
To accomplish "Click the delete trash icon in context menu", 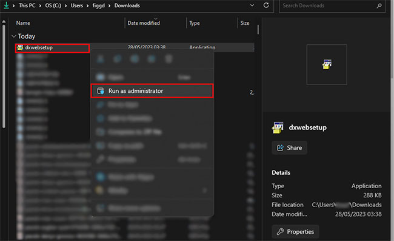I will point(169,59).
